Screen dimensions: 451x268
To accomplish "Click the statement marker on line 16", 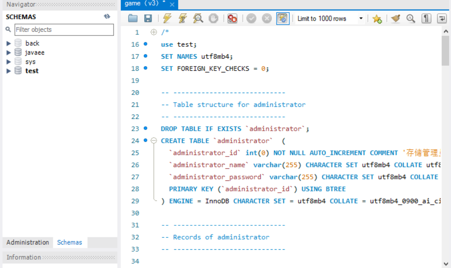I will point(146,44).
